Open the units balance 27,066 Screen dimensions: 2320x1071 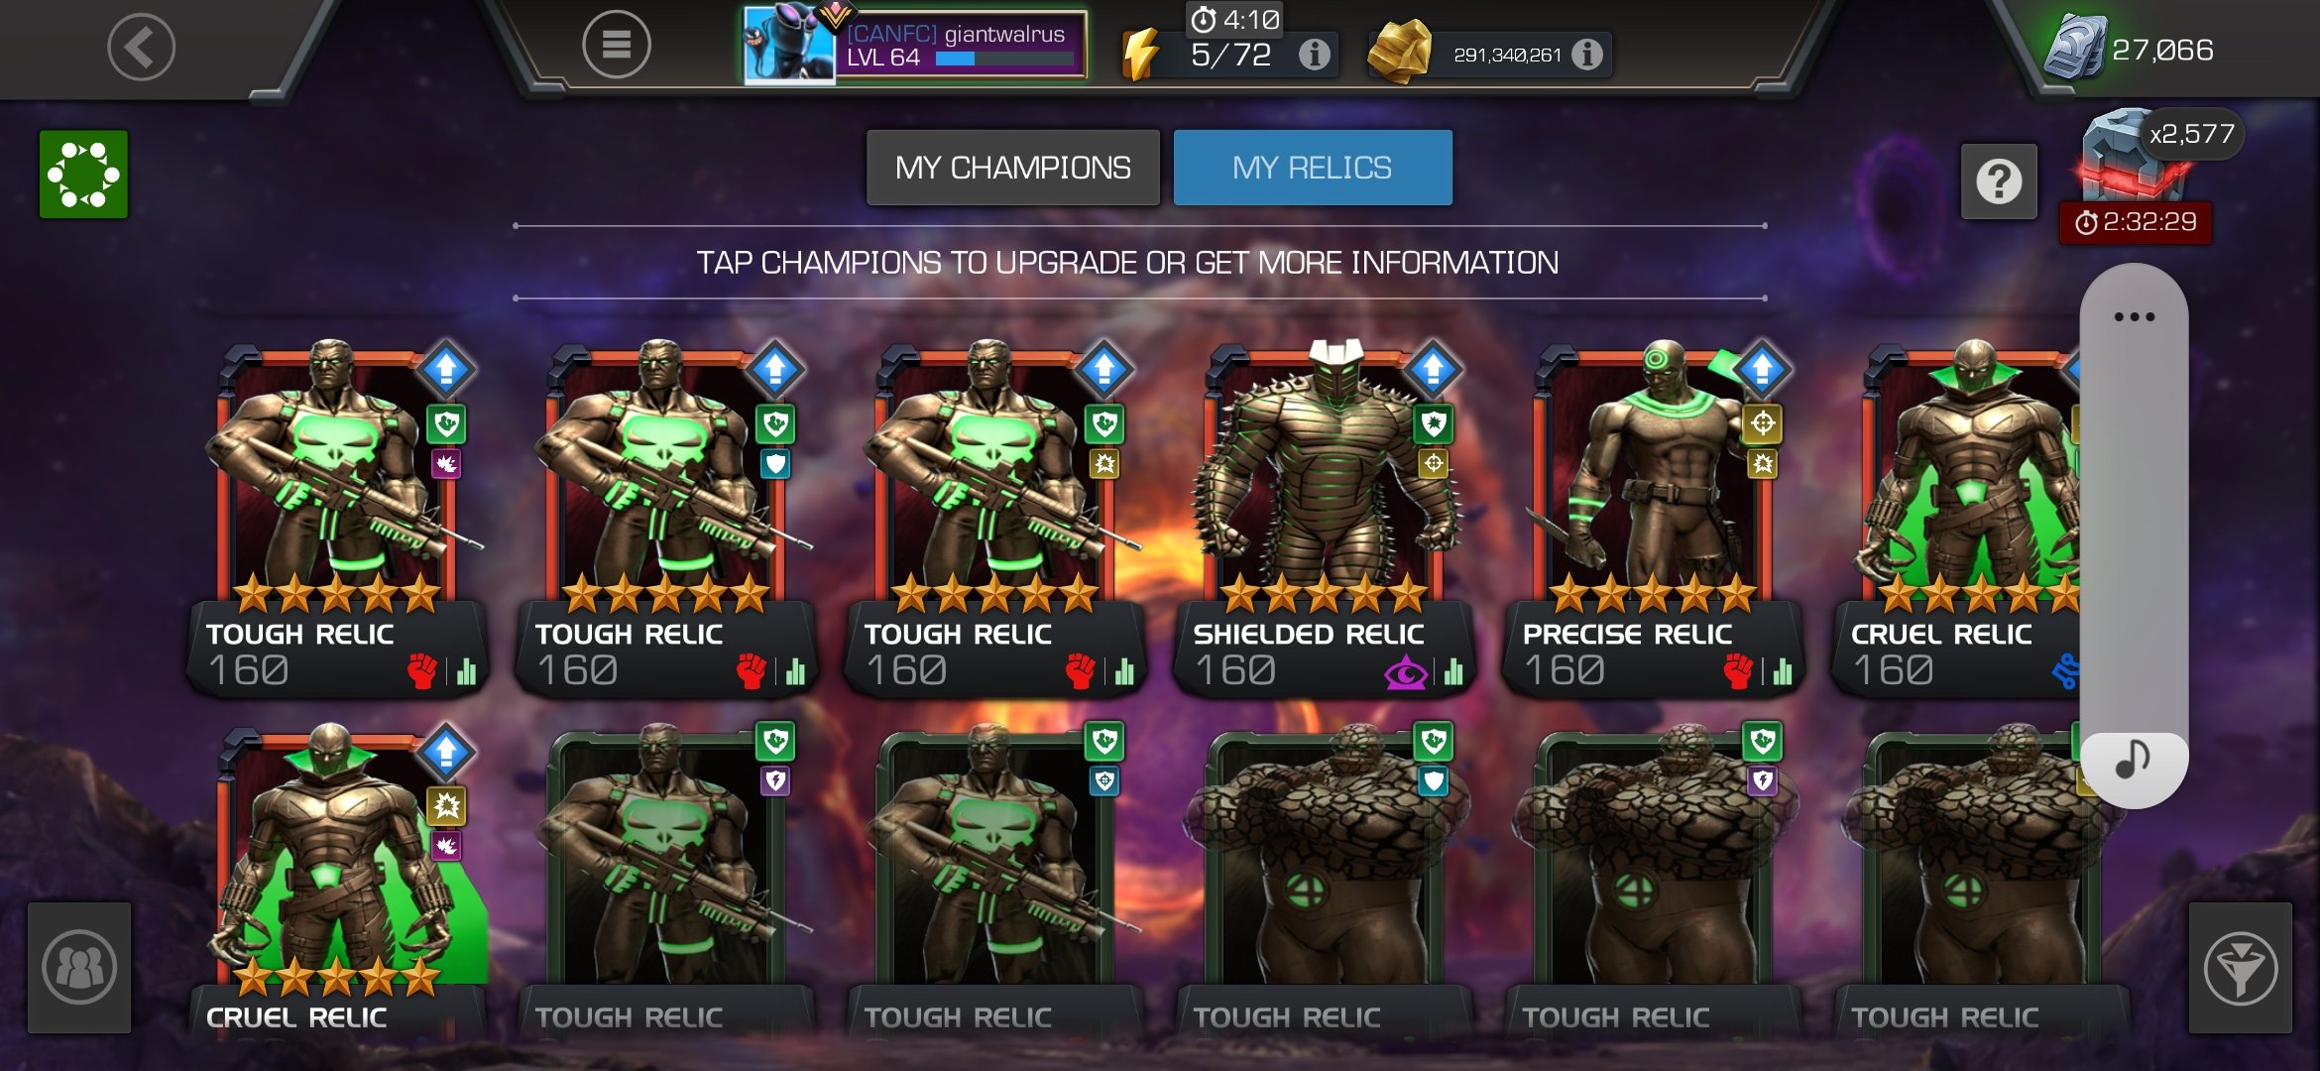pyautogui.click(x=2132, y=48)
